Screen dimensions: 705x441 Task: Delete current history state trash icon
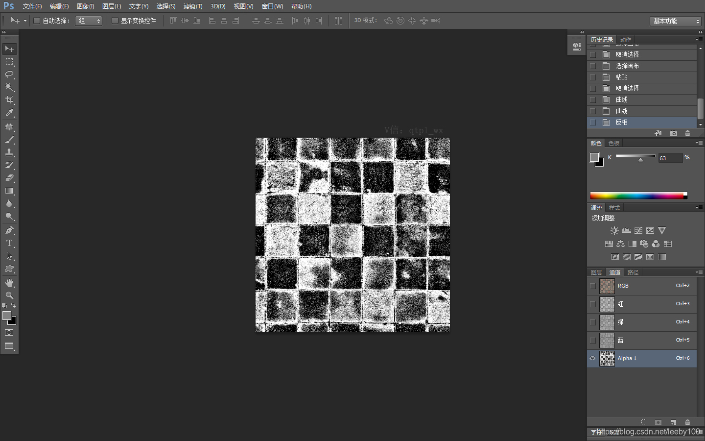click(x=687, y=133)
